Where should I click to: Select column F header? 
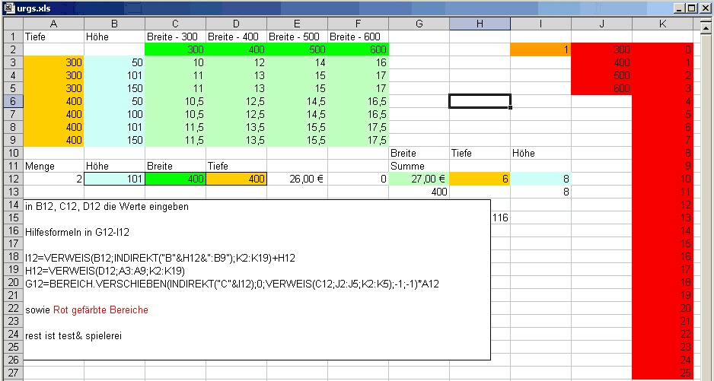click(359, 24)
